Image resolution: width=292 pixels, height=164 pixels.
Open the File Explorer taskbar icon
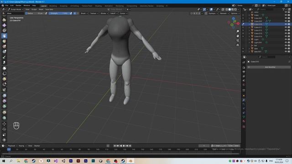tap(18, 161)
